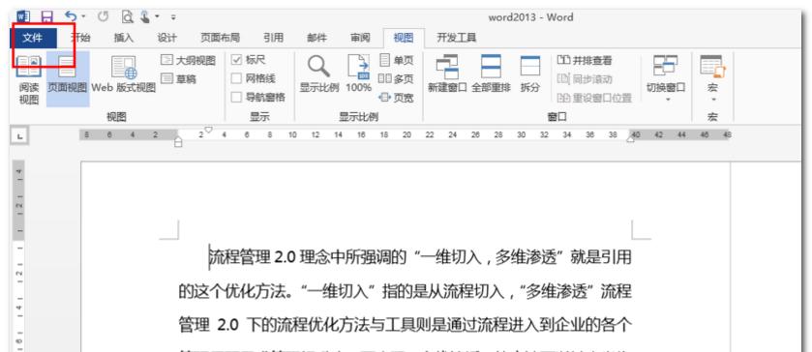812x352 pixels.
Task: Select 页宽 page width zoom
Action: [x=397, y=98]
